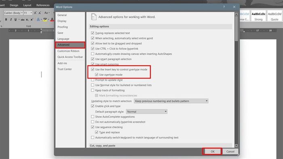Toggle Enable click and type
The image size is (283, 159).
[x=93, y=106]
